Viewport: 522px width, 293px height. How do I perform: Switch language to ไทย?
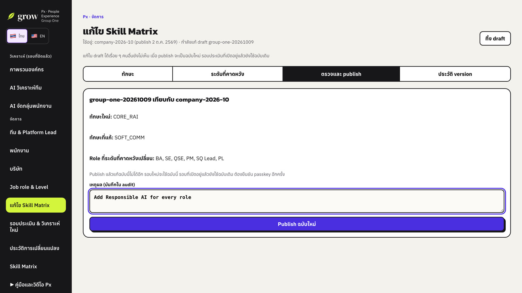[x=17, y=36]
